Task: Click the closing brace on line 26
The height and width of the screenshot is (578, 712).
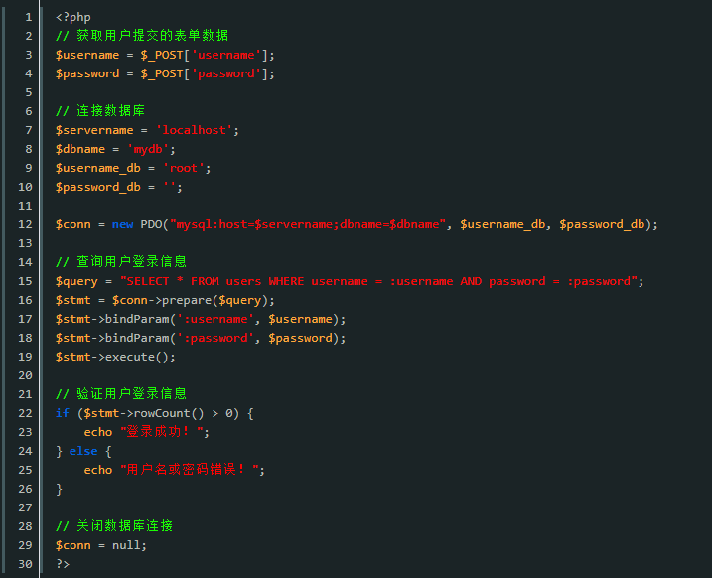Action: (x=59, y=489)
